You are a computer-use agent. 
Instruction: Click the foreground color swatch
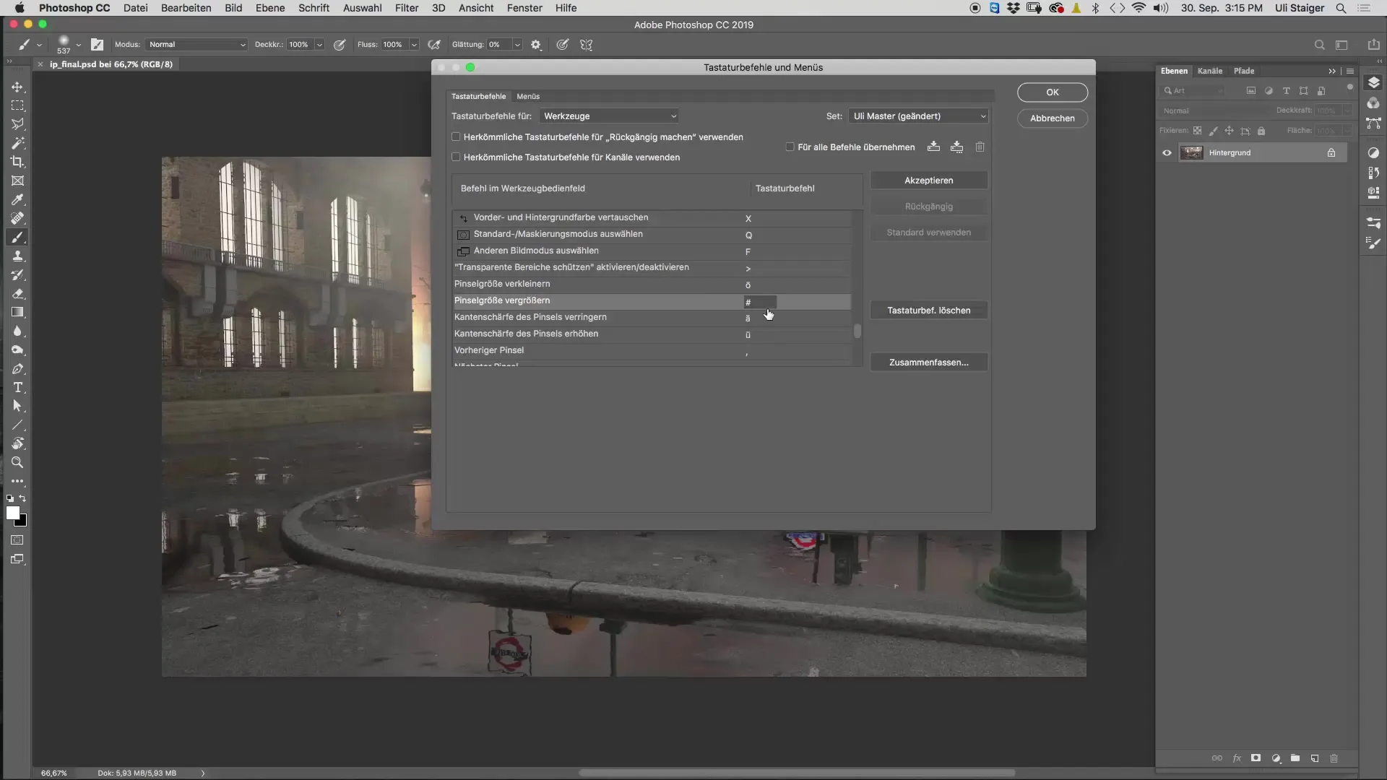pyautogui.click(x=12, y=512)
